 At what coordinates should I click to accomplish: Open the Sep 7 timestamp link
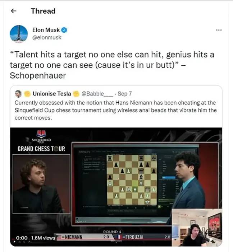tap(125, 94)
